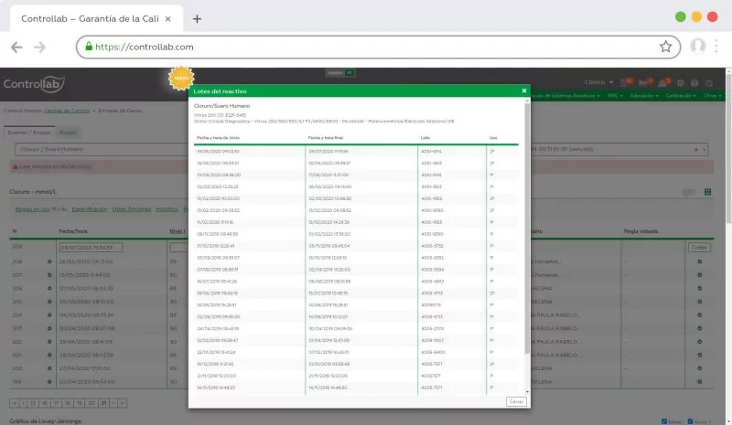Open the browser profile avatar

(x=699, y=47)
